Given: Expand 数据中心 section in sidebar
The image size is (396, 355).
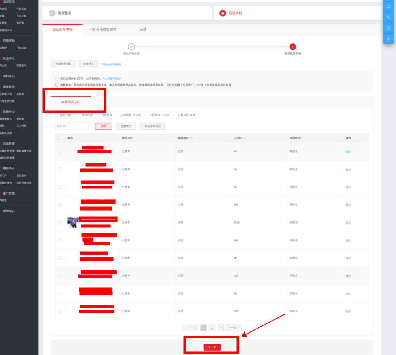Looking at the screenshot, I should pos(9,111).
